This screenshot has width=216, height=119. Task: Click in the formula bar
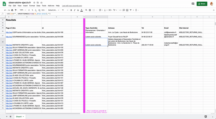[x=110, y=14]
